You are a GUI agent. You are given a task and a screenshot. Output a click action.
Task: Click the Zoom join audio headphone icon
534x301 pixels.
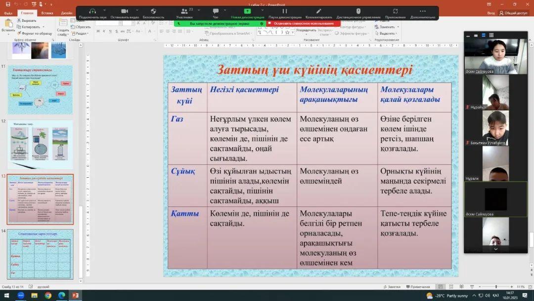tap(92, 11)
